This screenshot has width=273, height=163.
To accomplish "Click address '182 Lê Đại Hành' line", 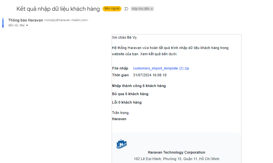I will coord(177,159).
